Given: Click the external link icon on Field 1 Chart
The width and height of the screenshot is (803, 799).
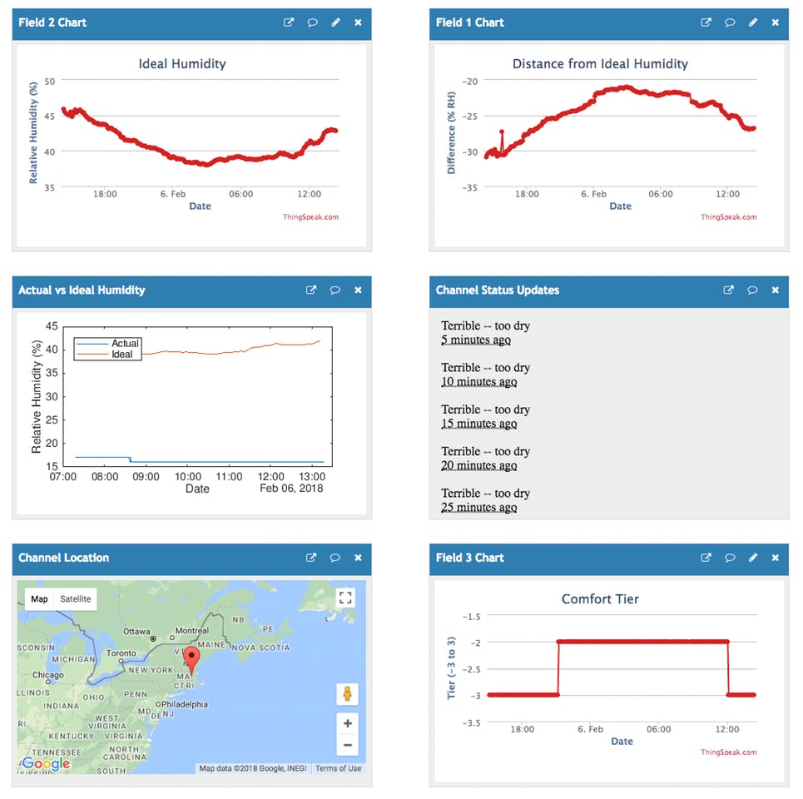Looking at the screenshot, I should pyautogui.click(x=706, y=22).
